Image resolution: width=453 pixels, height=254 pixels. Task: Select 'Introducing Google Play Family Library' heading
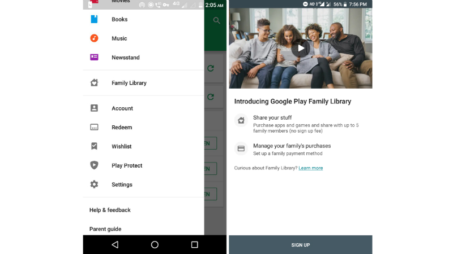293,102
